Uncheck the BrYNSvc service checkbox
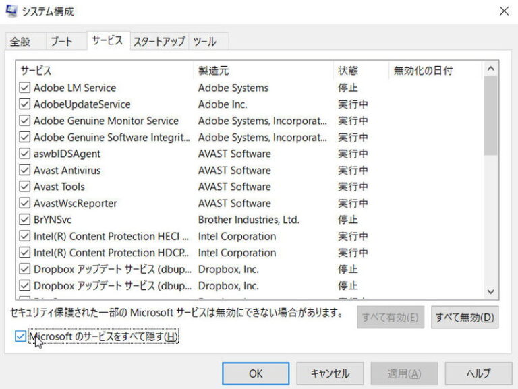This screenshot has width=518, height=389. 25,220
